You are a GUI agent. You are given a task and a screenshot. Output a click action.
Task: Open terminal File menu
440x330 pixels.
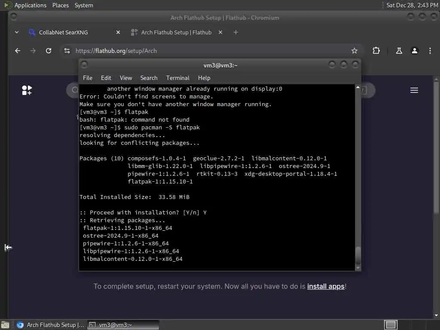(88, 78)
